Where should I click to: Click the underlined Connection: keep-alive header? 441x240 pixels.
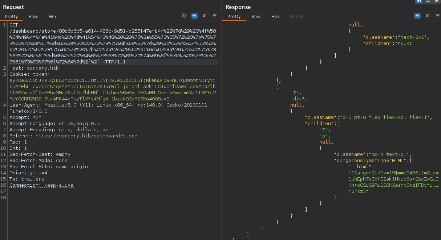pos(41,185)
